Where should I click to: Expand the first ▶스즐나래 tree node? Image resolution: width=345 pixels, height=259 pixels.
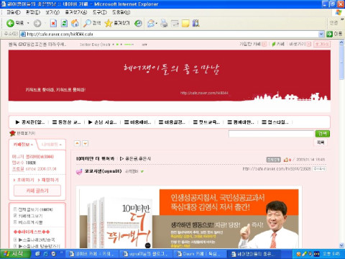pyautogui.click(x=15, y=240)
